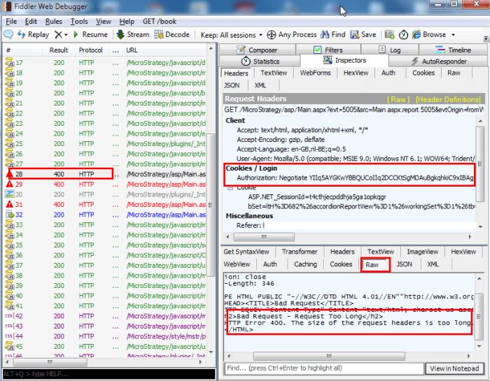Click the timer stopwatch icon
This screenshot has width=490, height=381.
tap(403, 35)
